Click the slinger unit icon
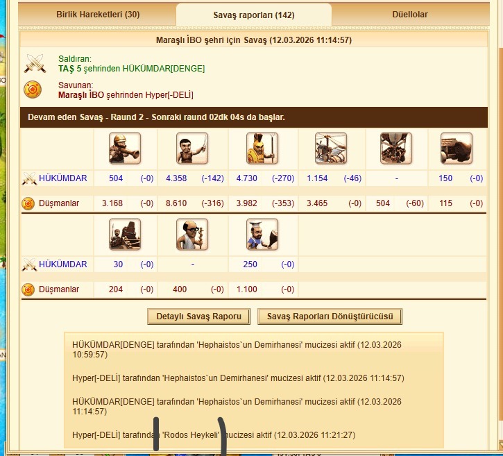This screenshot has width=503, height=456. (x=125, y=149)
